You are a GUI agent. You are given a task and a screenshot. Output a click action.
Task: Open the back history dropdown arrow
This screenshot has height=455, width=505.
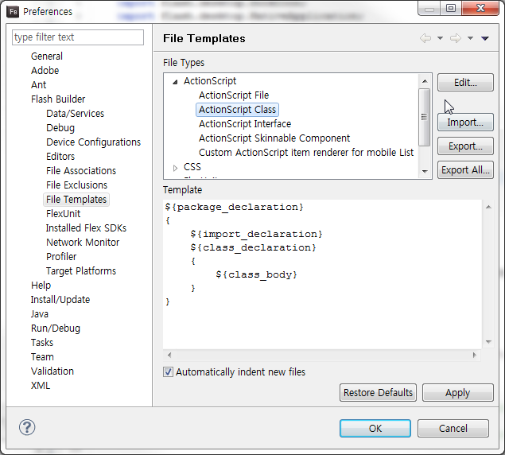[440, 38]
